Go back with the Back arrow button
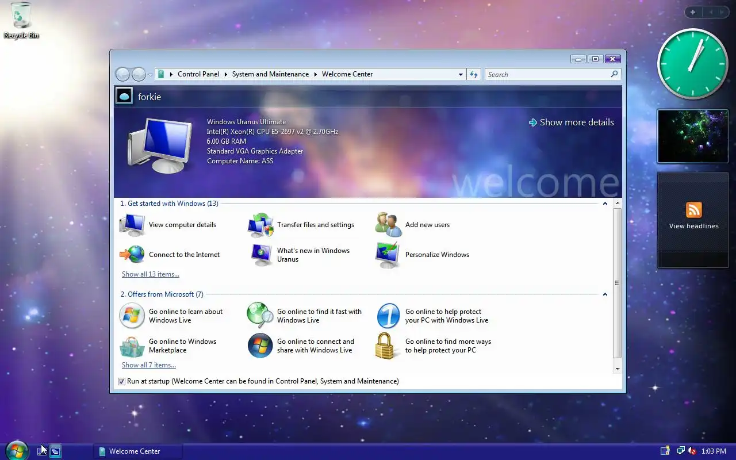Viewport: 736px width, 460px height. [122, 74]
